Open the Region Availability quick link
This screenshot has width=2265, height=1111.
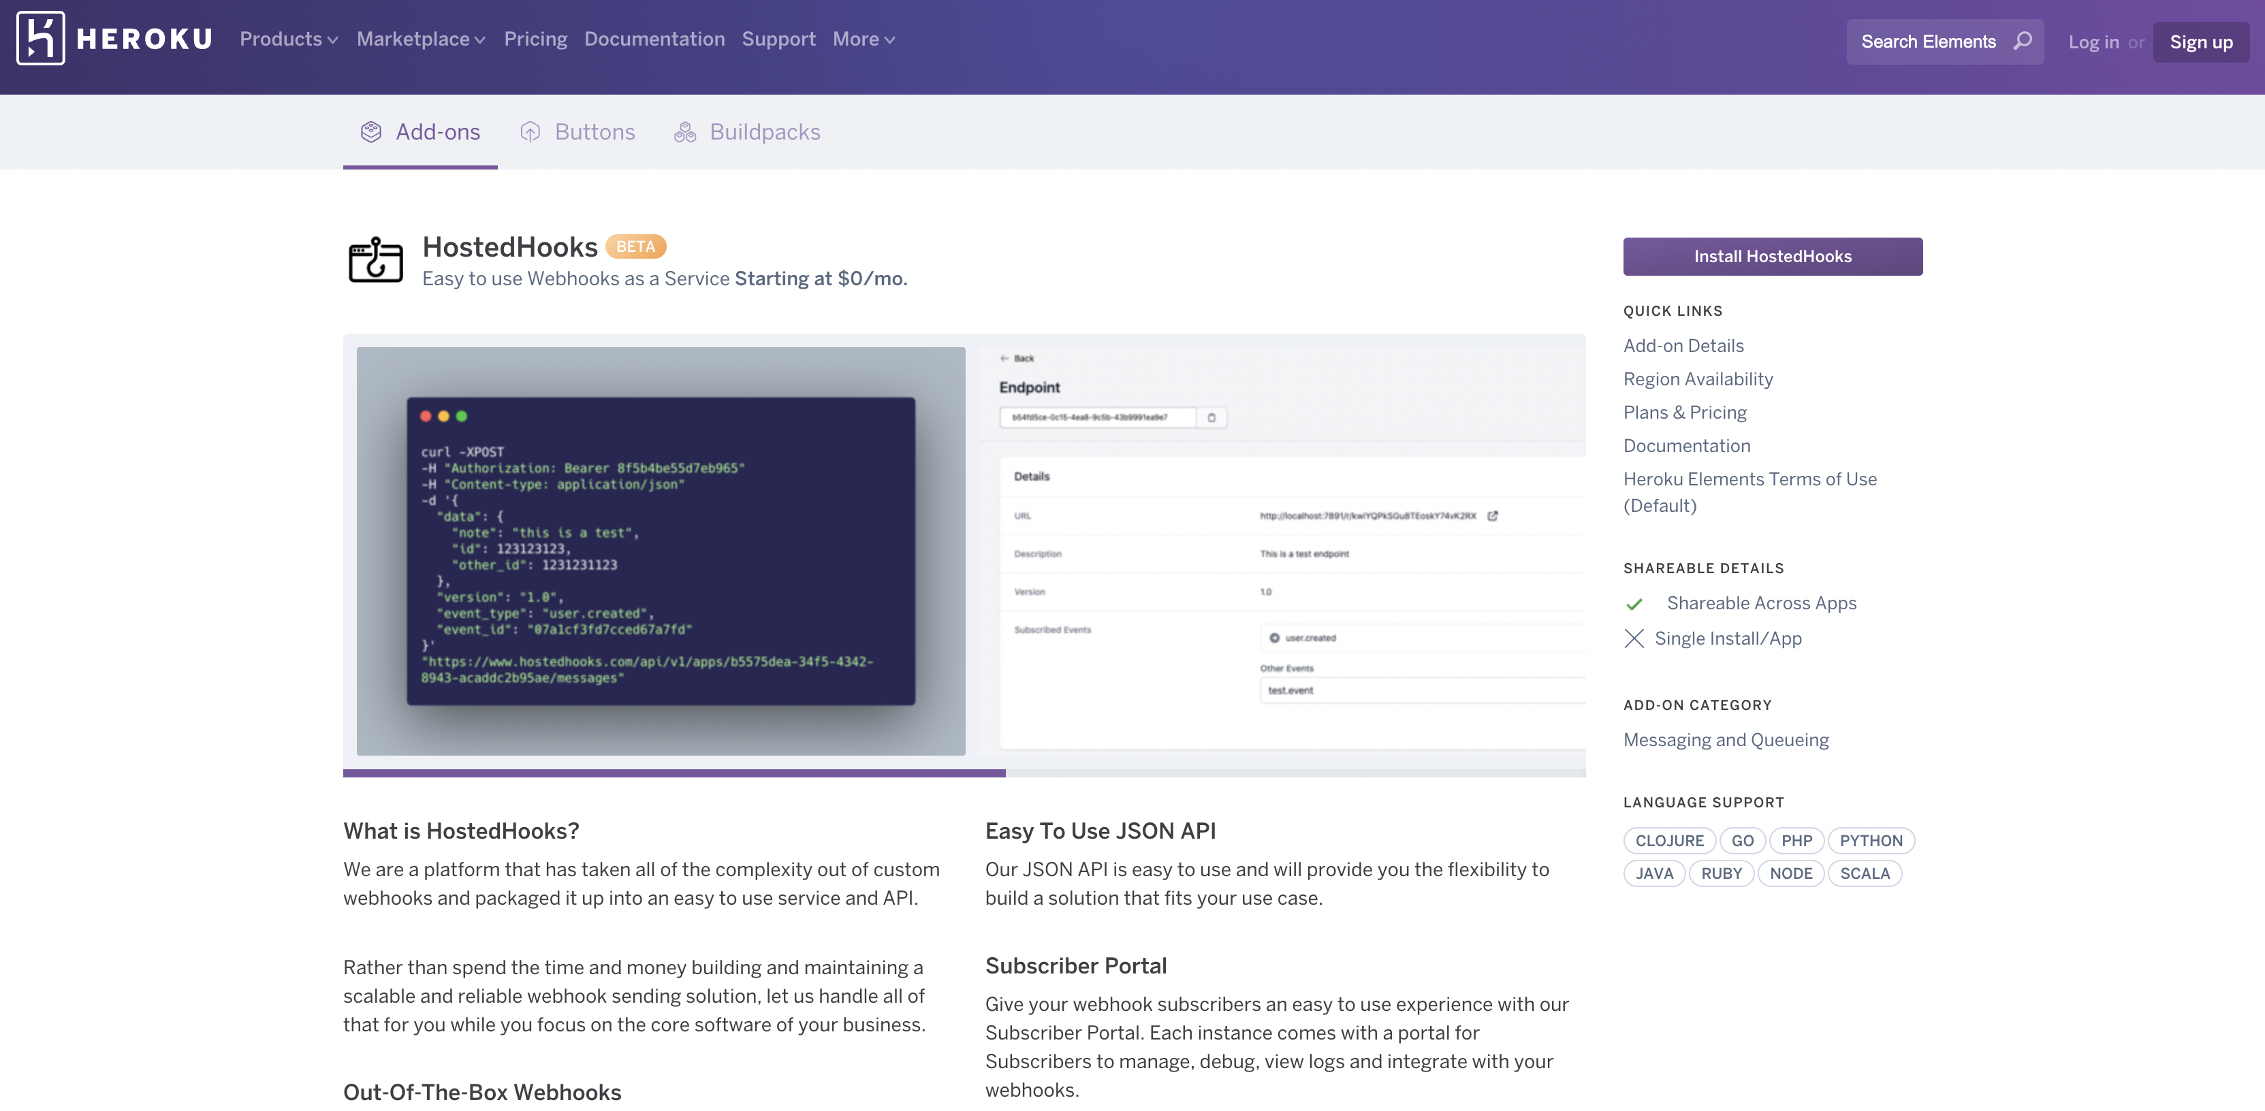tap(1698, 379)
